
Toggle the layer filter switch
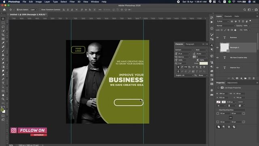coord(250,21)
